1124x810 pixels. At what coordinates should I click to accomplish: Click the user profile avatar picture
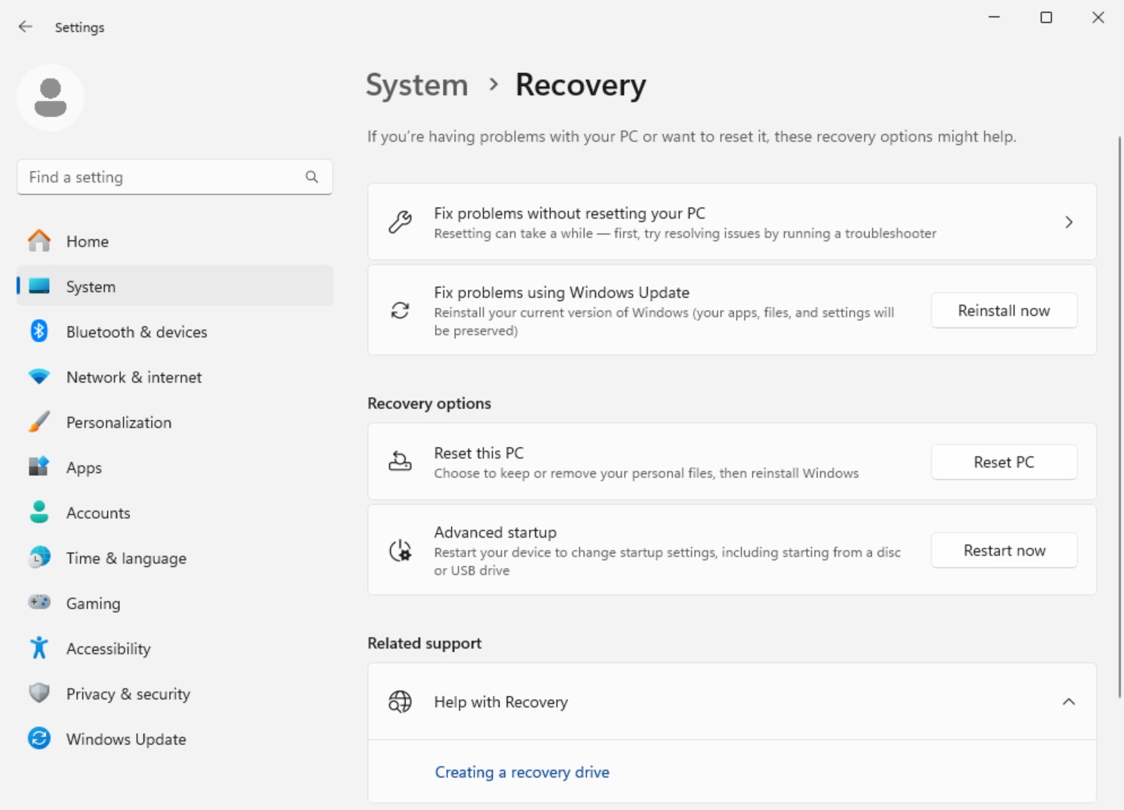click(x=51, y=98)
